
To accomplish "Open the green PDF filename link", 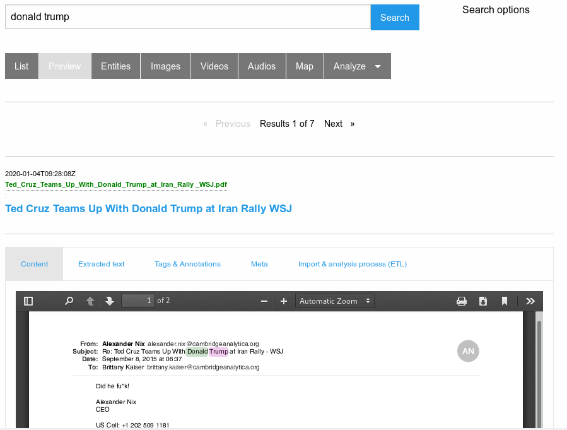I will [116, 184].
